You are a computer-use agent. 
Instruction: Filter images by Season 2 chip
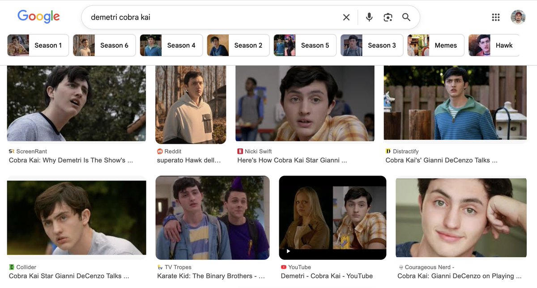point(238,45)
